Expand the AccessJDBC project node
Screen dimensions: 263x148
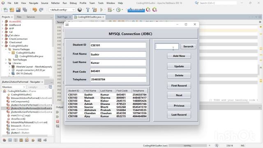click(2, 21)
